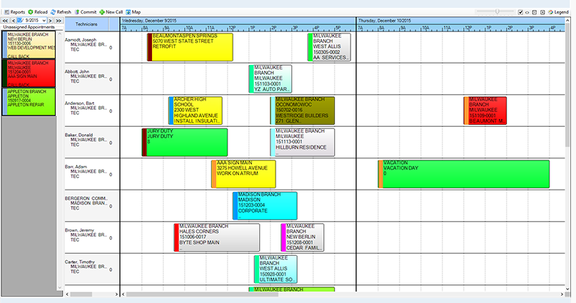Screen dimensions: 576x303
Task: Select the Beaumont Aspen Springs Retrofit appointment
Action: point(190,47)
